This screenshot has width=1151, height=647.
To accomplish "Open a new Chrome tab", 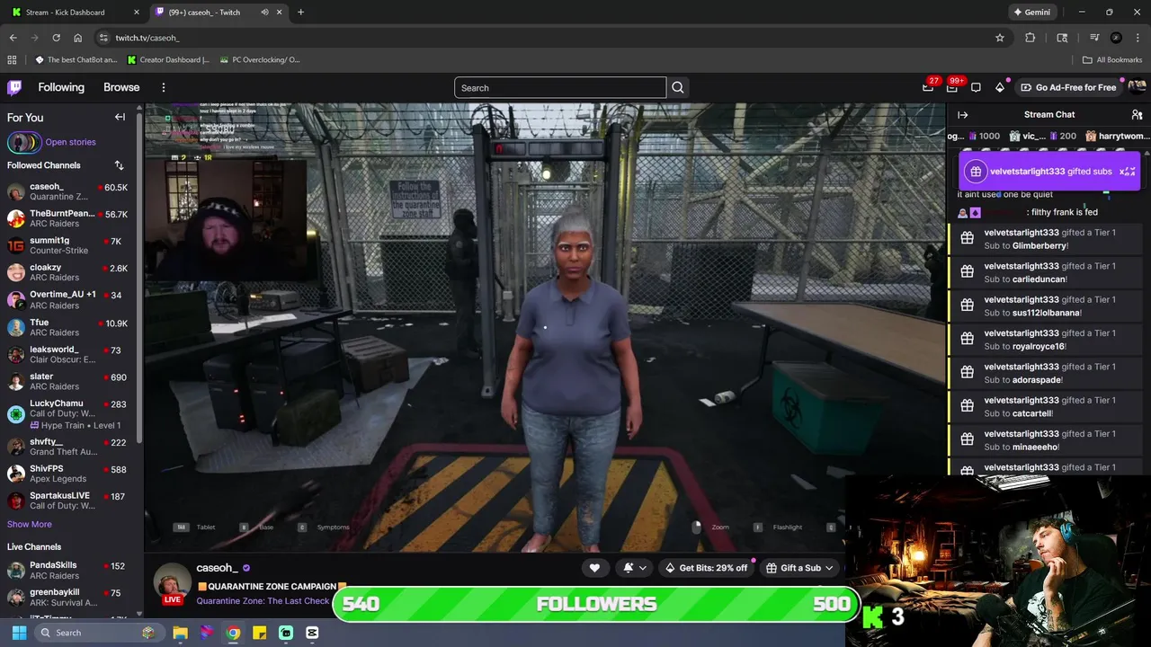I will pyautogui.click(x=300, y=13).
